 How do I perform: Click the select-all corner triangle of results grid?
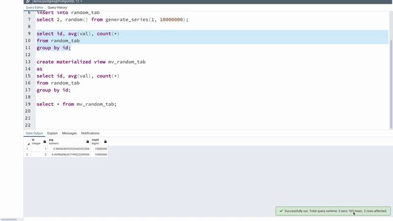click(x=28, y=144)
